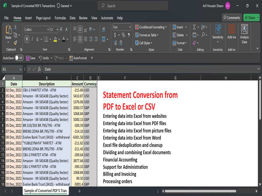
Task: Apply Accounting dollar number format
Action: point(115,35)
